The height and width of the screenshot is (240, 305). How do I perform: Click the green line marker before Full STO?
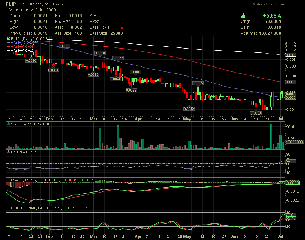[8, 208]
